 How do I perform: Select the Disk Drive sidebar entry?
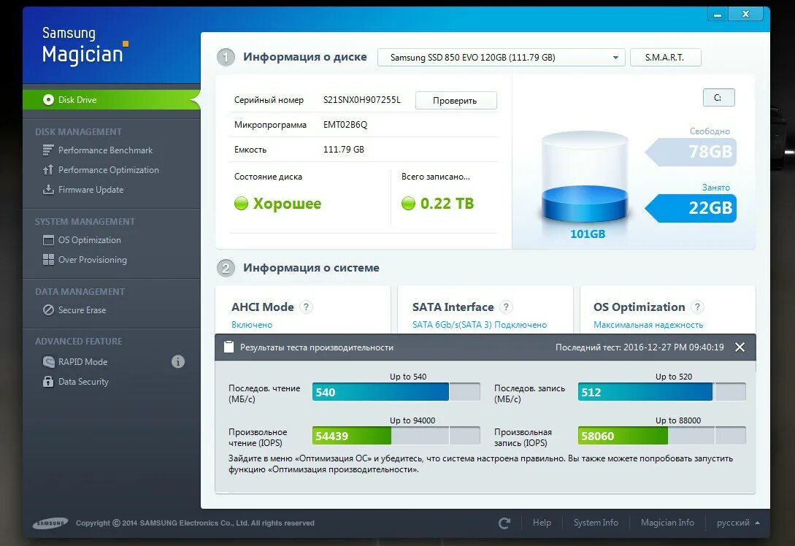click(111, 100)
